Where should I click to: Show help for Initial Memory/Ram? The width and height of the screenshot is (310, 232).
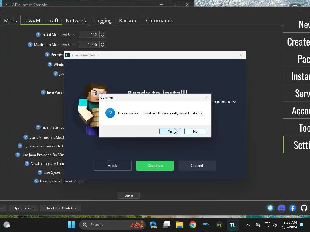38,34
